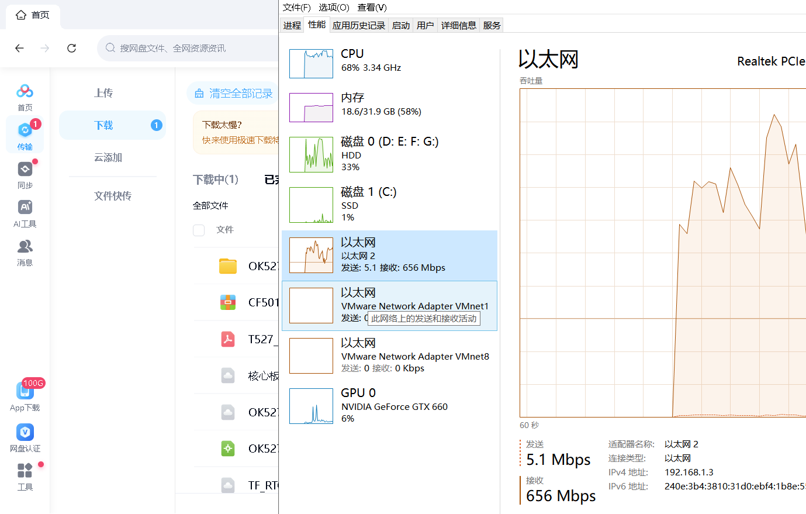The image size is (806, 514).
Task: Open the 选项(O) menu
Action: [334, 7]
